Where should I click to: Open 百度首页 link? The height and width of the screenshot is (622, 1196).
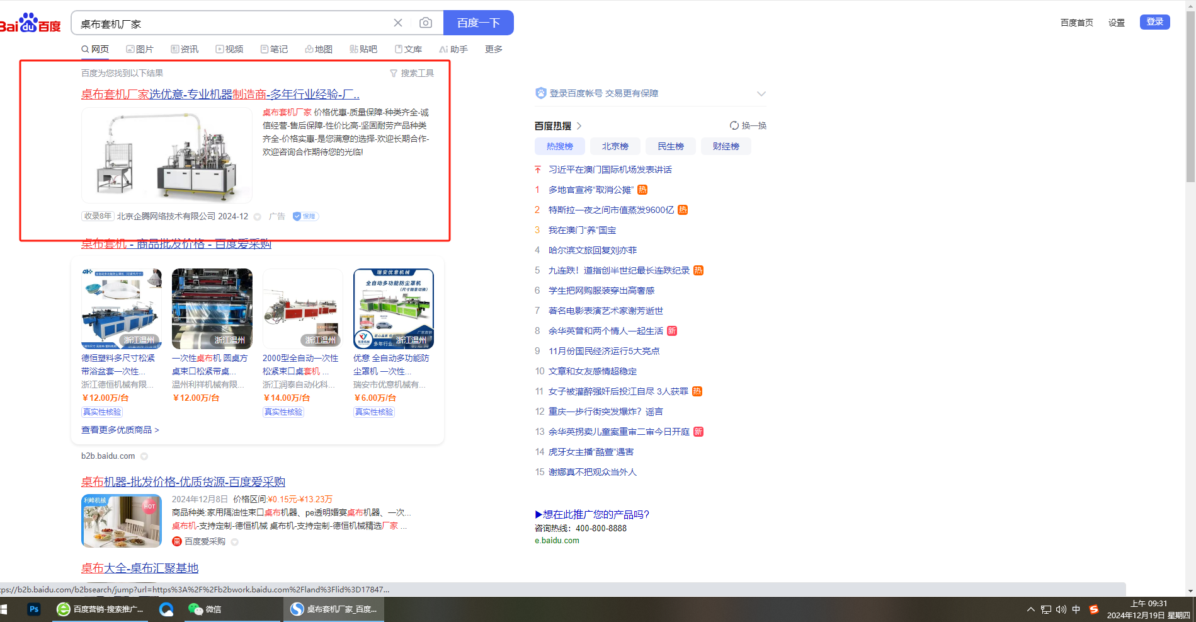tap(1077, 23)
